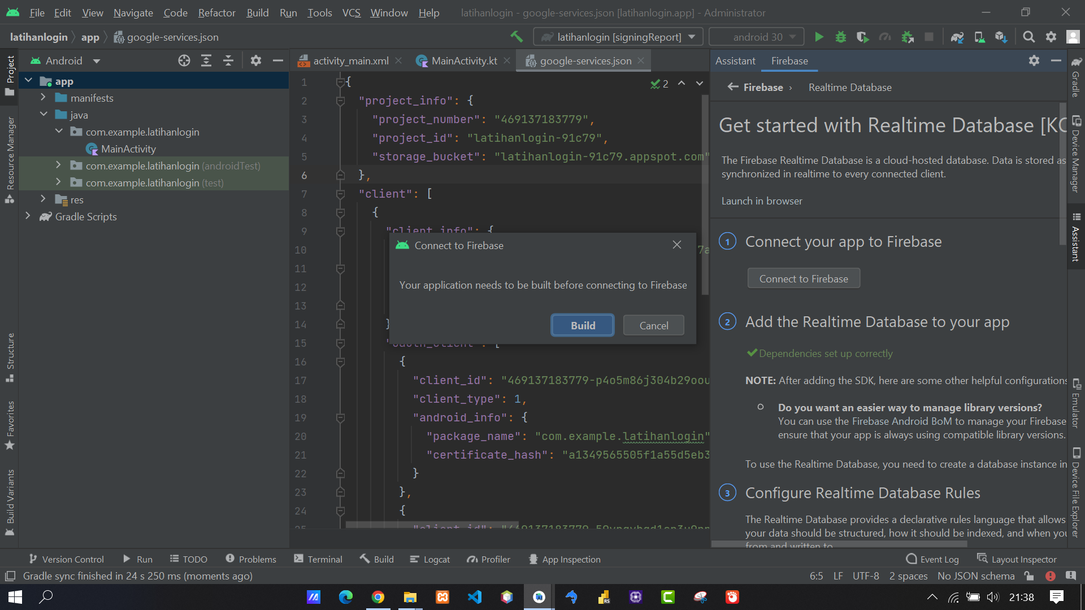1085x610 pixels.
Task: Switch to the Assistant tab
Action: pyautogui.click(x=735, y=60)
